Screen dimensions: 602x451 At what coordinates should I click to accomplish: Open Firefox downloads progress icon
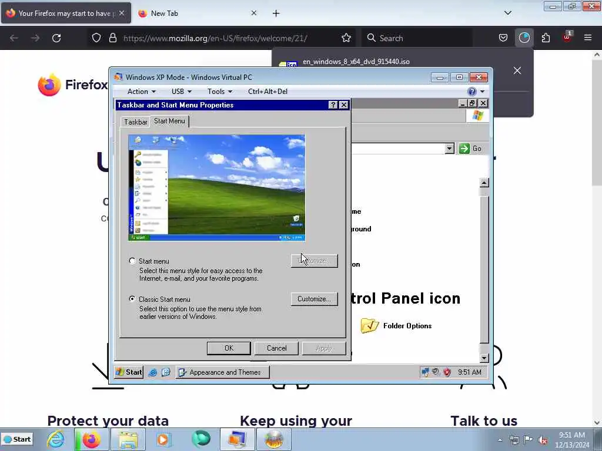524,38
